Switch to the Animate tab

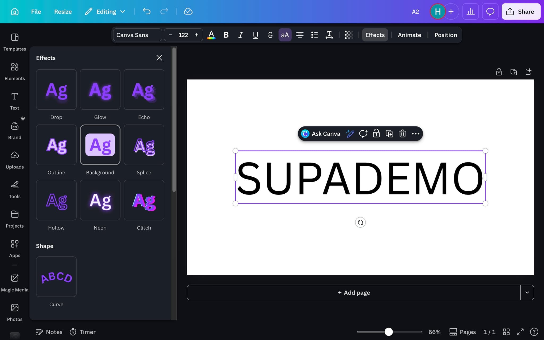point(409,35)
